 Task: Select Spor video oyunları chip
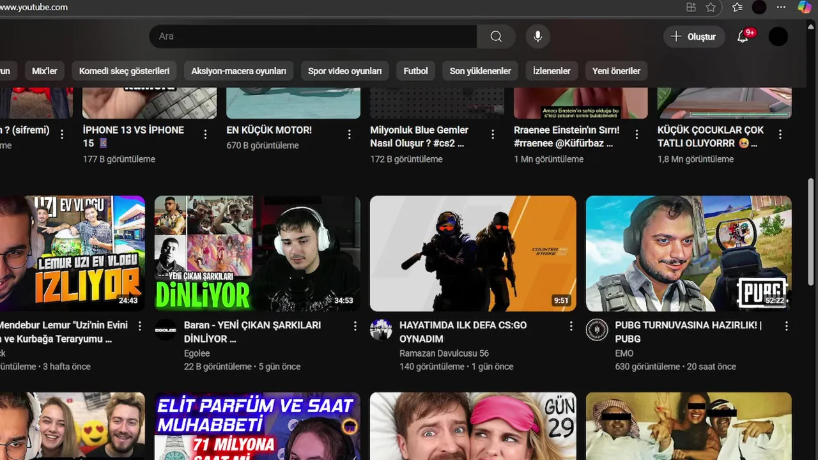[344, 71]
